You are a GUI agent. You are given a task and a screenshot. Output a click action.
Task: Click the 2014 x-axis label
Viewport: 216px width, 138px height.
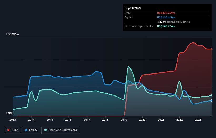[x=31, y=120]
